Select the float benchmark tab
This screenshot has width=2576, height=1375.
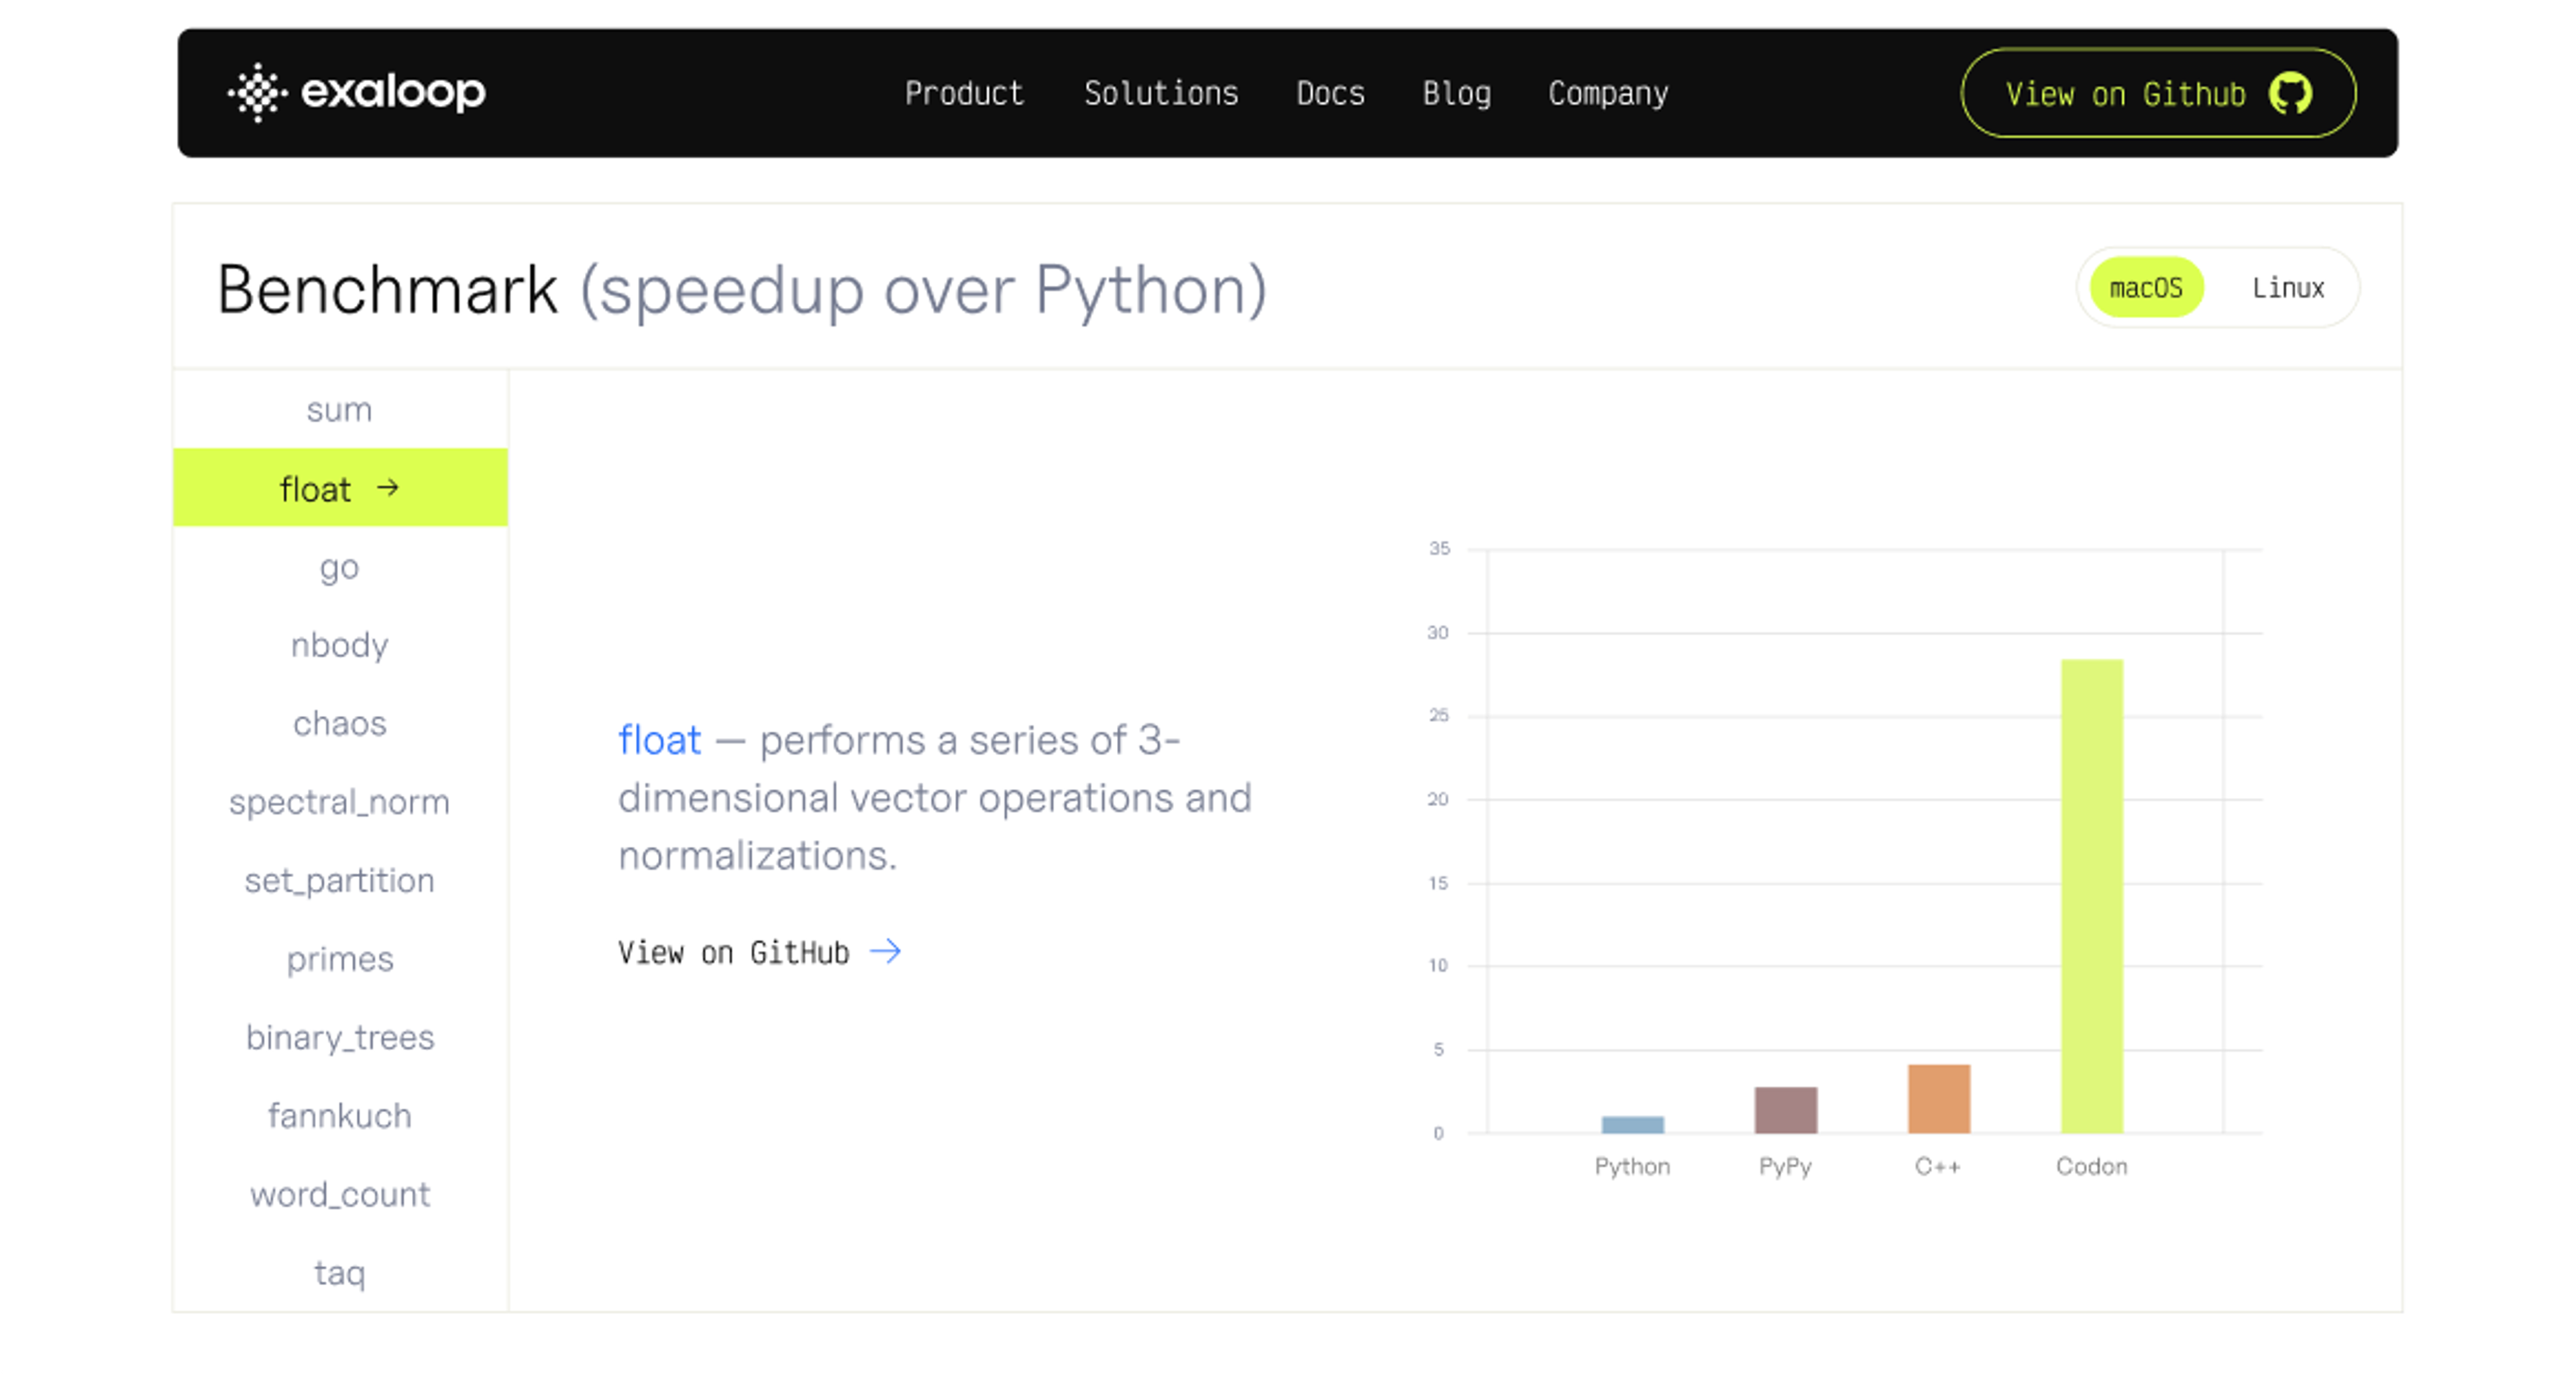[340, 488]
